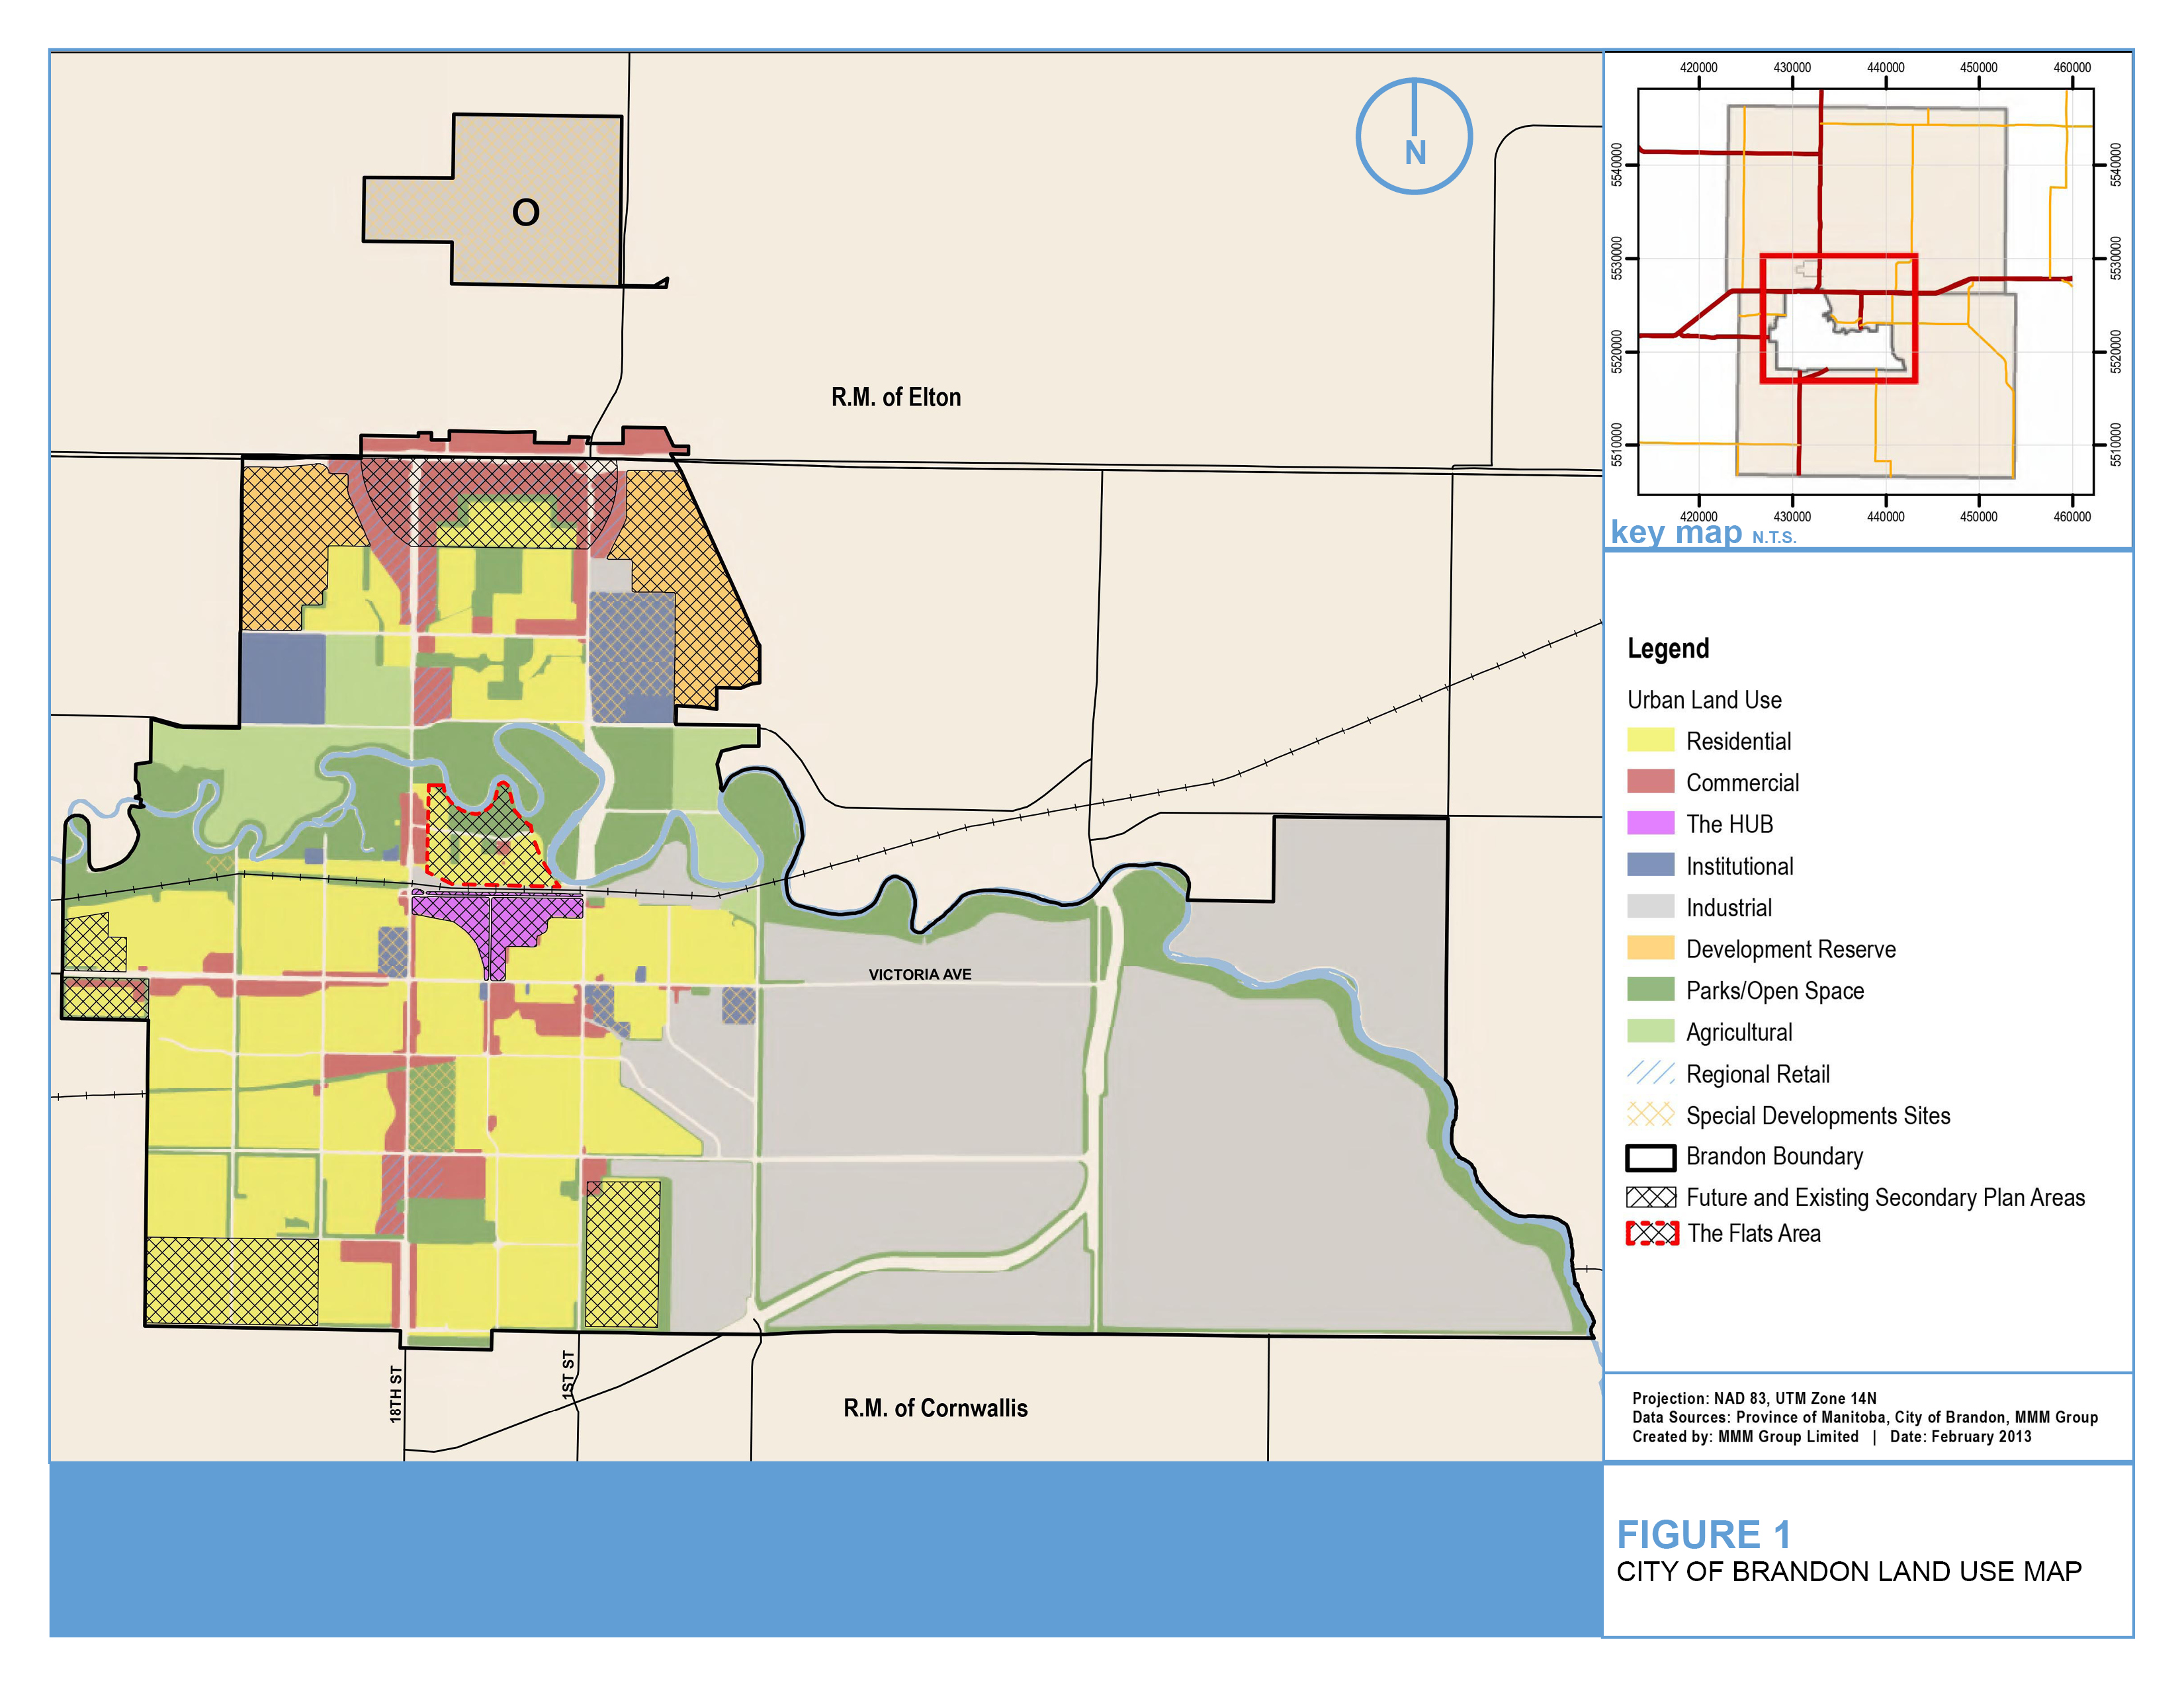Image resolution: width=2184 pixels, height=1687 pixels.
Task: Click the Industrial grey legend swatch
Action: tap(1650, 907)
